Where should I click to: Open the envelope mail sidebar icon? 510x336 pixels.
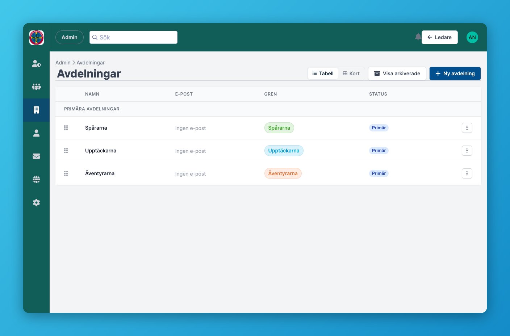(36, 156)
